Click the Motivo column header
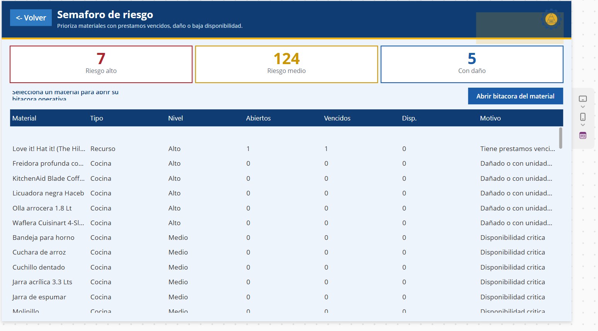598x331 pixels. pyautogui.click(x=490, y=118)
